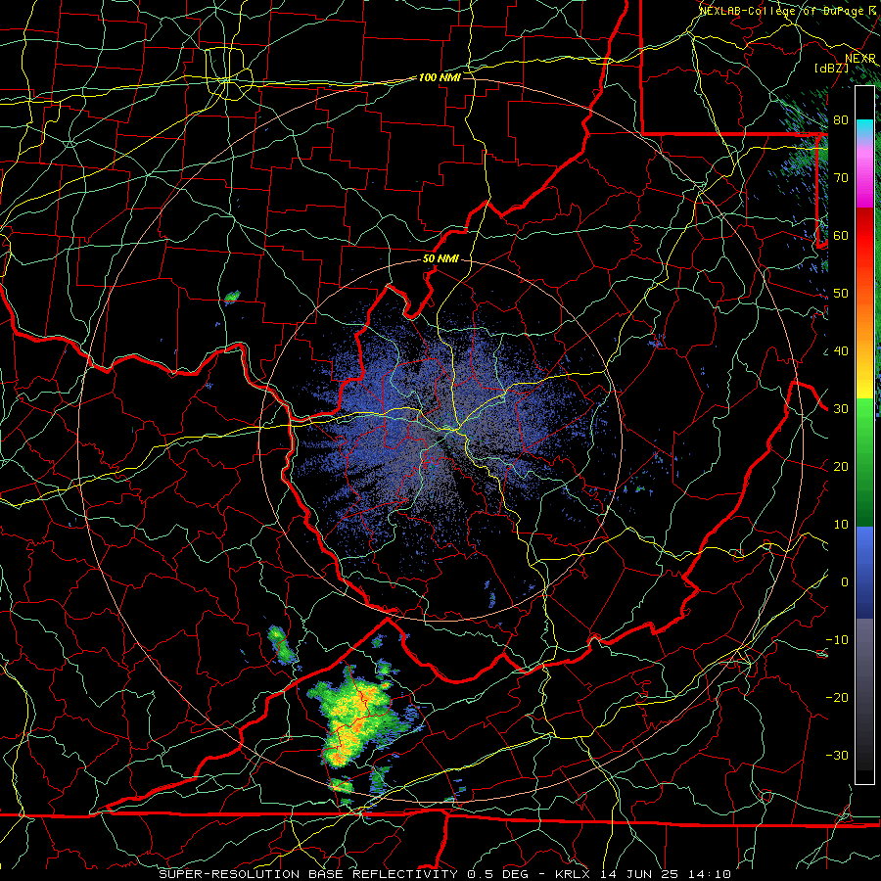Click the 80 dBZ value on the legend
Viewport: 881px width, 881px height.
841,120
